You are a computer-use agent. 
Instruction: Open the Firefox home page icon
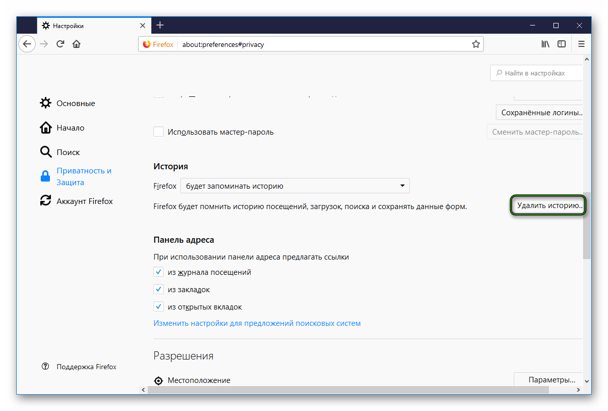[x=76, y=44]
